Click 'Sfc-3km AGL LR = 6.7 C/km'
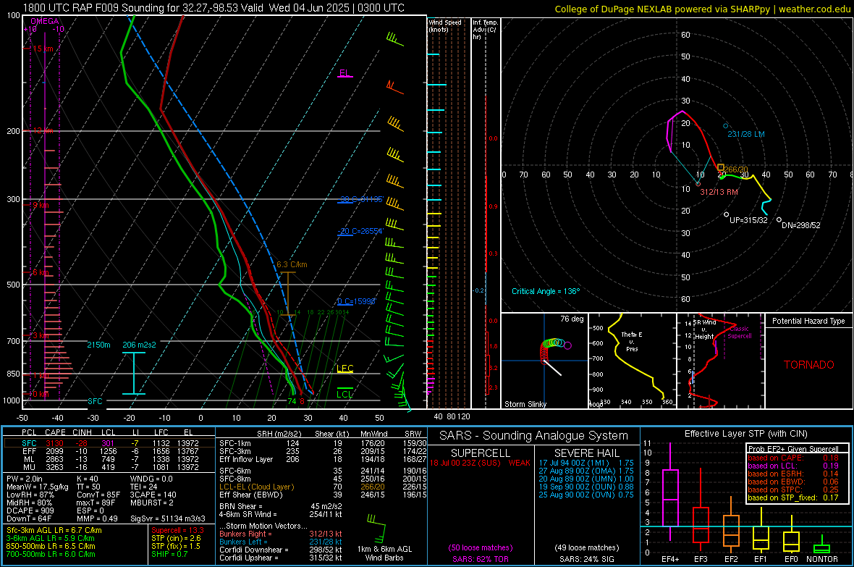The image size is (854, 567). pyautogui.click(x=54, y=530)
